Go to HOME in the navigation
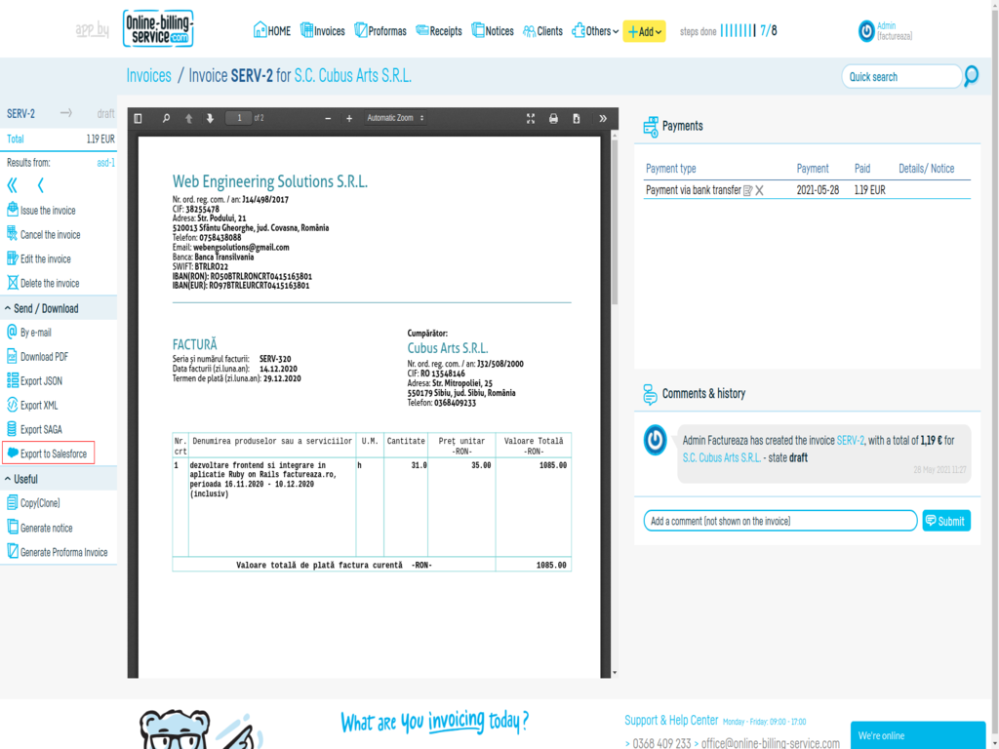The image size is (999, 749). tap(272, 31)
